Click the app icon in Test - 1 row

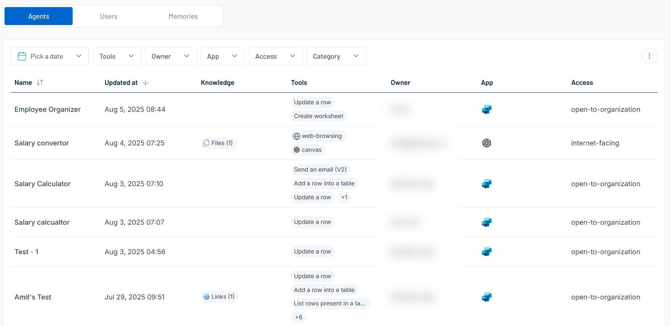coord(486,252)
